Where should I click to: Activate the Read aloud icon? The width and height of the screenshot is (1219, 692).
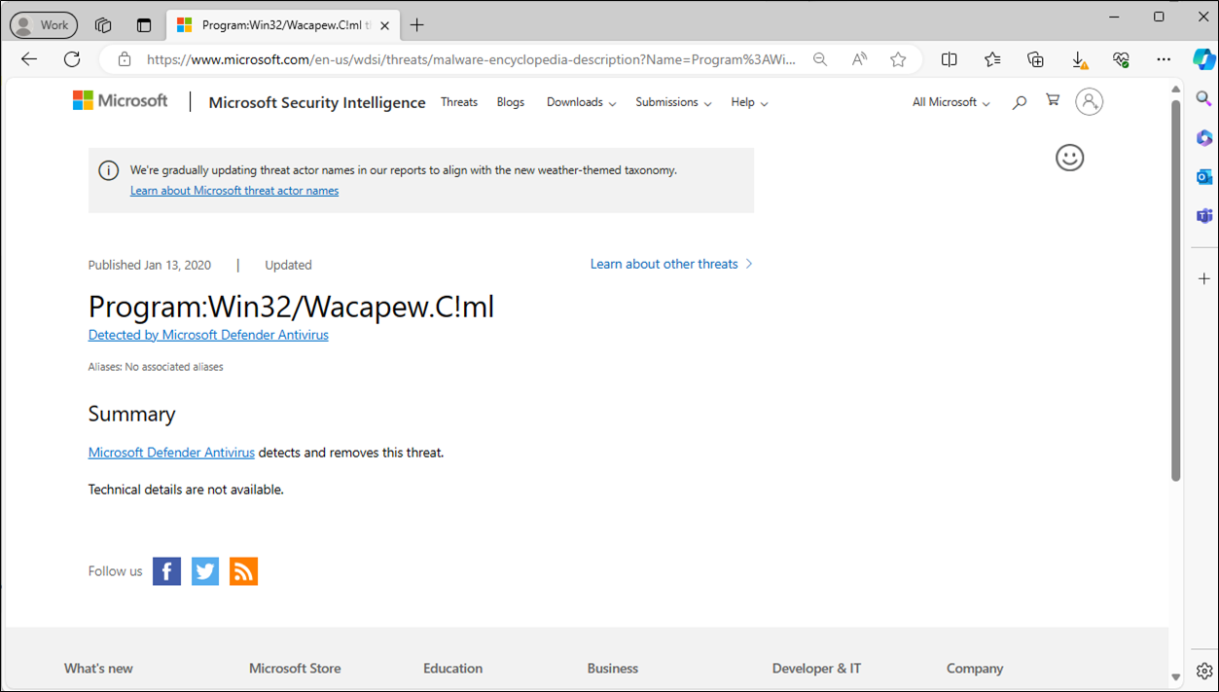point(859,59)
